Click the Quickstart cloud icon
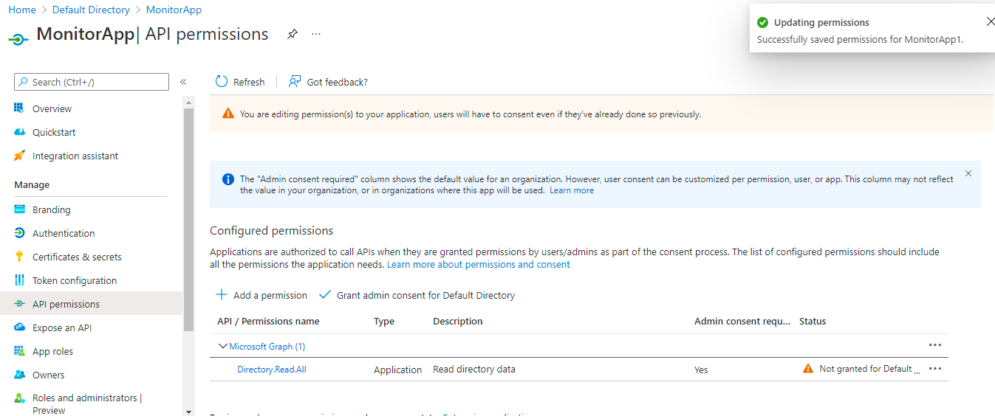Image resolution: width=995 pixels, height=416 pixels. point(19,132)
